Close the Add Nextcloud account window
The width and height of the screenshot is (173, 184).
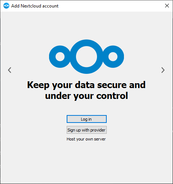point(167,6)
